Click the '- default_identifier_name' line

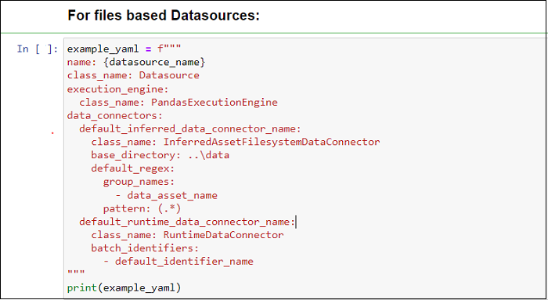(178, 262)
